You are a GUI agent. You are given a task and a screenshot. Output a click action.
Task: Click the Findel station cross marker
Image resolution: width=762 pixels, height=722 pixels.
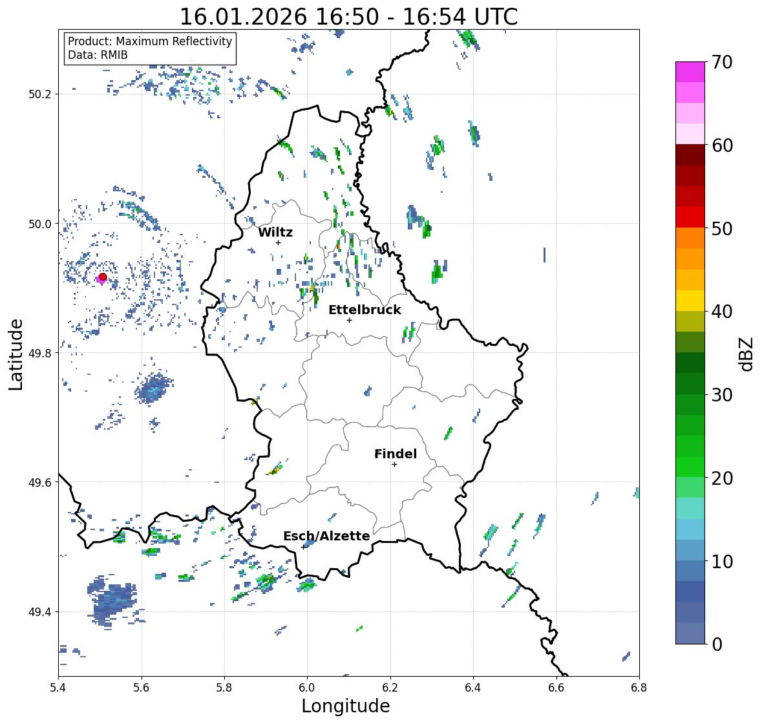tap(395, 465)
